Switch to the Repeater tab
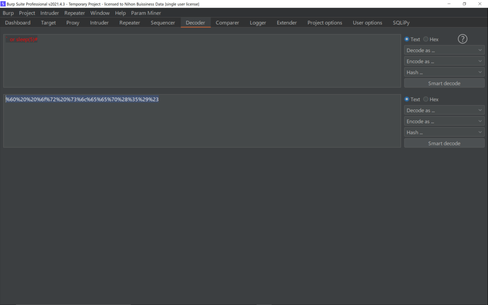The image size is (488, 305). [x=130, y=23]
